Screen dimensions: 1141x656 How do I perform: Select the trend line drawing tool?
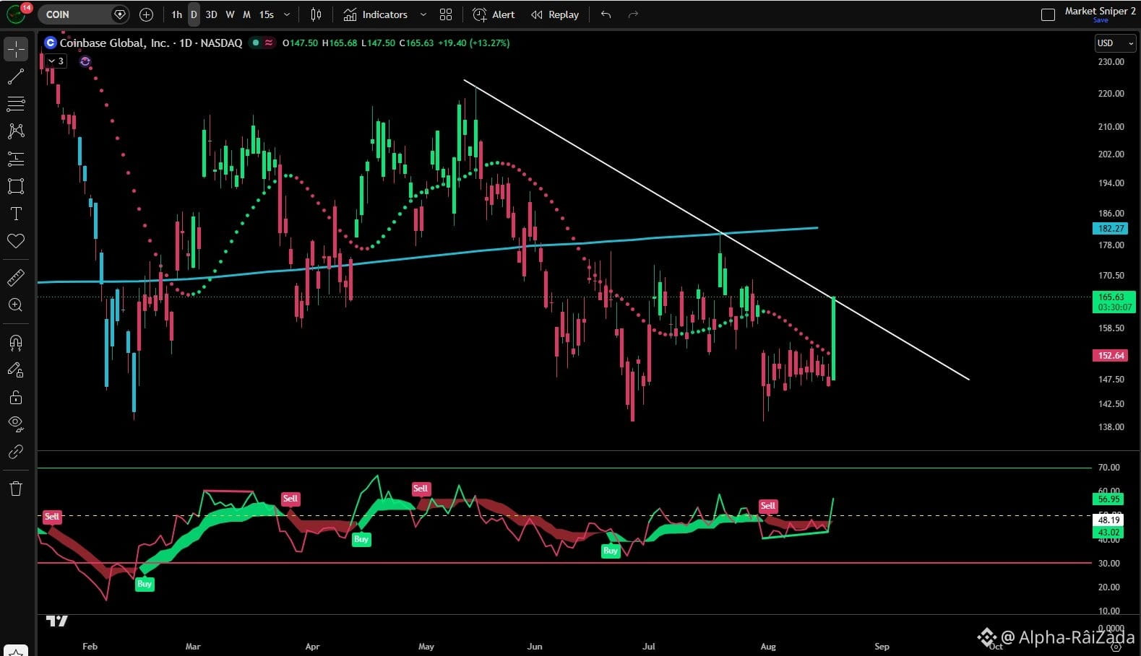[x=16, y=76]
